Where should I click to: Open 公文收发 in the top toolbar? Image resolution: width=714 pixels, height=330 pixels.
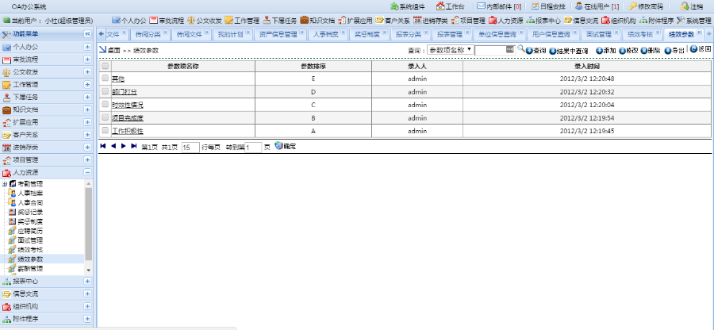coord(205,21)
